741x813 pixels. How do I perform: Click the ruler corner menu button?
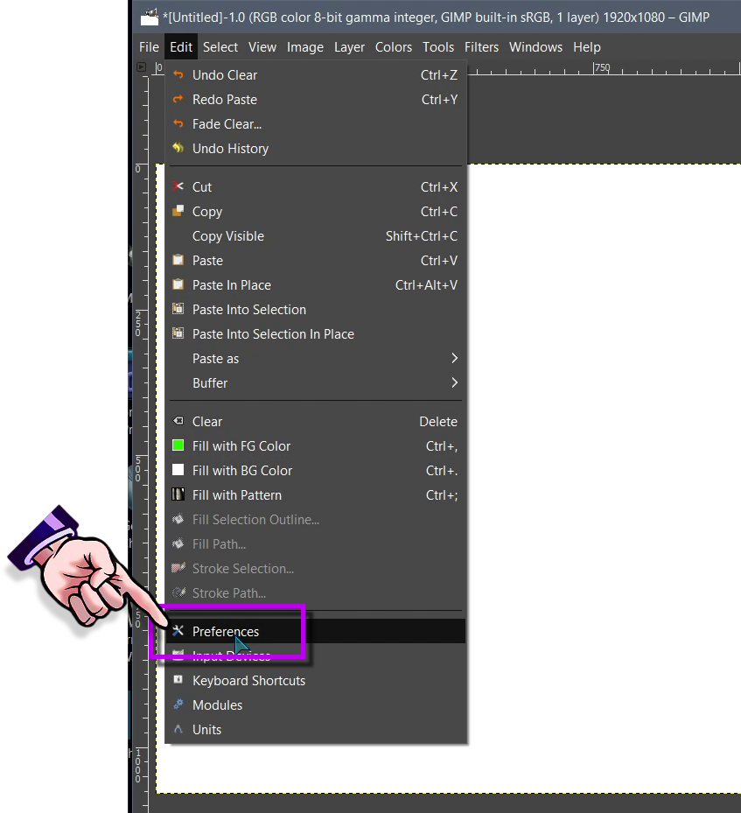(x=142, y=67)
